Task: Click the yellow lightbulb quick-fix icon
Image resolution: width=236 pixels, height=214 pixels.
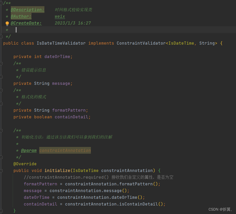Action: click(x=7, y=23)
